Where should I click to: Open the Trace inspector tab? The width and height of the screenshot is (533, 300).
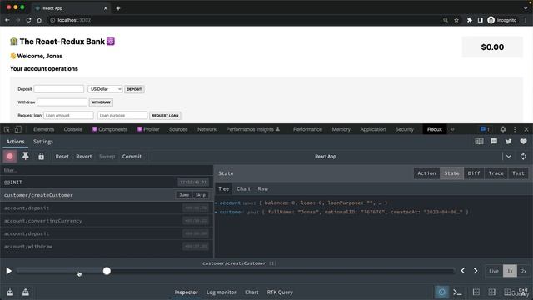point(496,173)
